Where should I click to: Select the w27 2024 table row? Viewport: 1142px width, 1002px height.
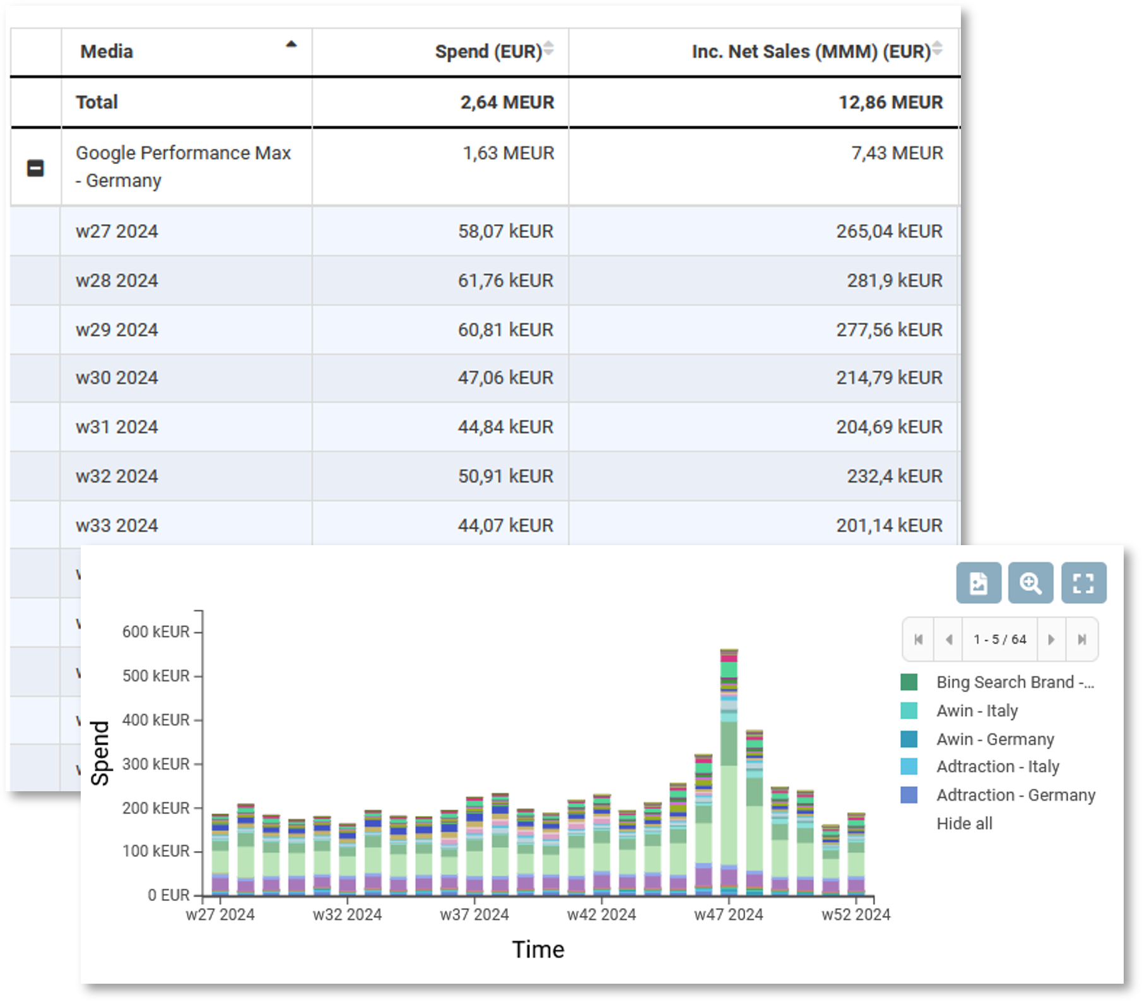tap(485, 231)
